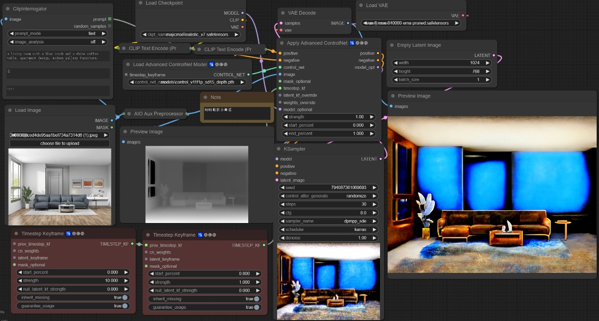Image resolution: width=599 pixels, height=321 pixels.
Task: Toggle inherit_missing in the left Timestep Keyframe
Action: [125, 297]
